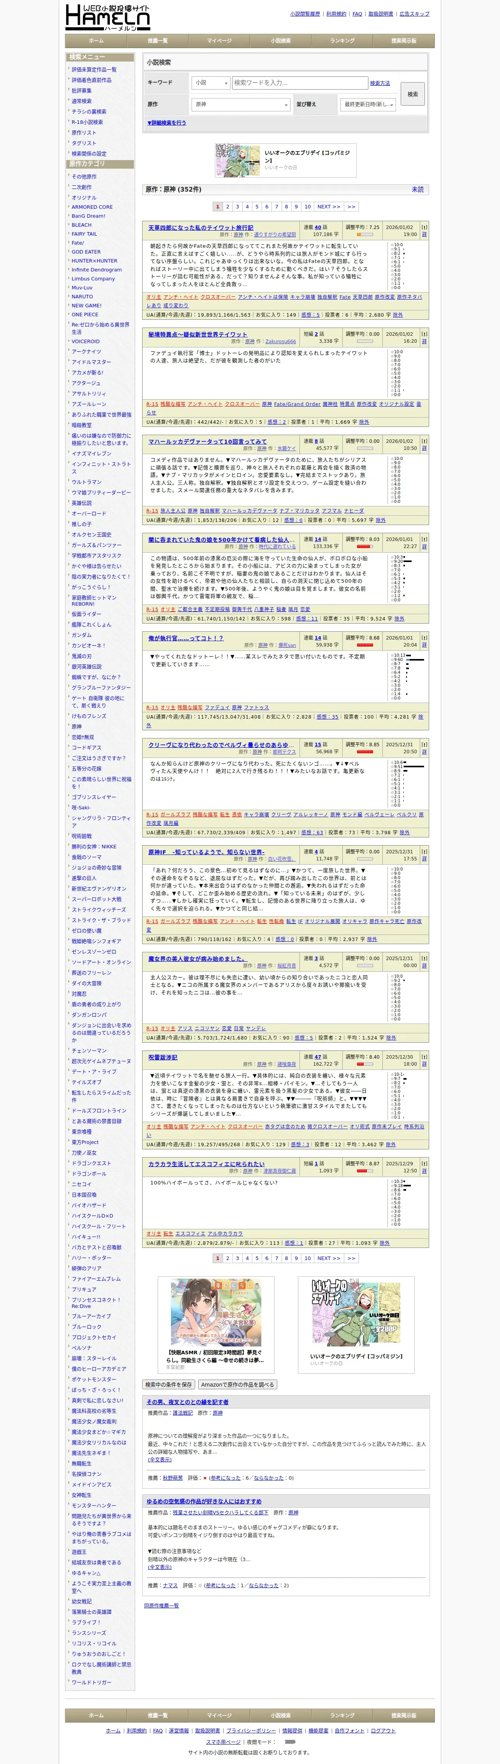500x1764 pixels.
Task: Click いいオークのエブリデイ ad thumbnail above results
Action: [x=237, y=160]
